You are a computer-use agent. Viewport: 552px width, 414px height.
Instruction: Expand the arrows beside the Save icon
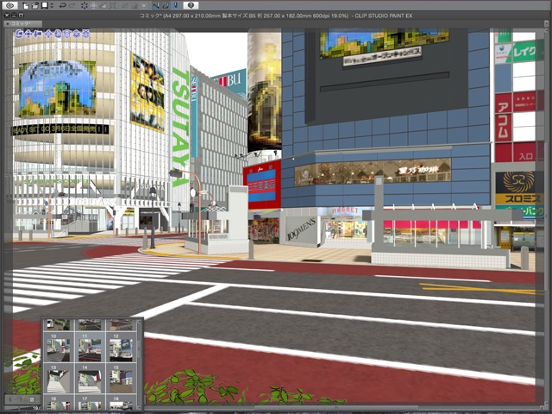pyautogui.click(x=52, y=6)
